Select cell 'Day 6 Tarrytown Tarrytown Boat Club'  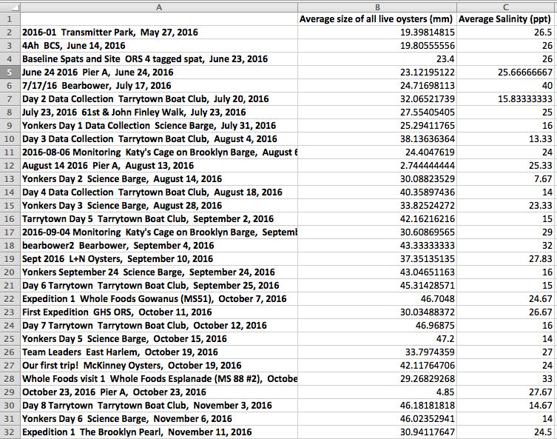(x=159, y=286)
